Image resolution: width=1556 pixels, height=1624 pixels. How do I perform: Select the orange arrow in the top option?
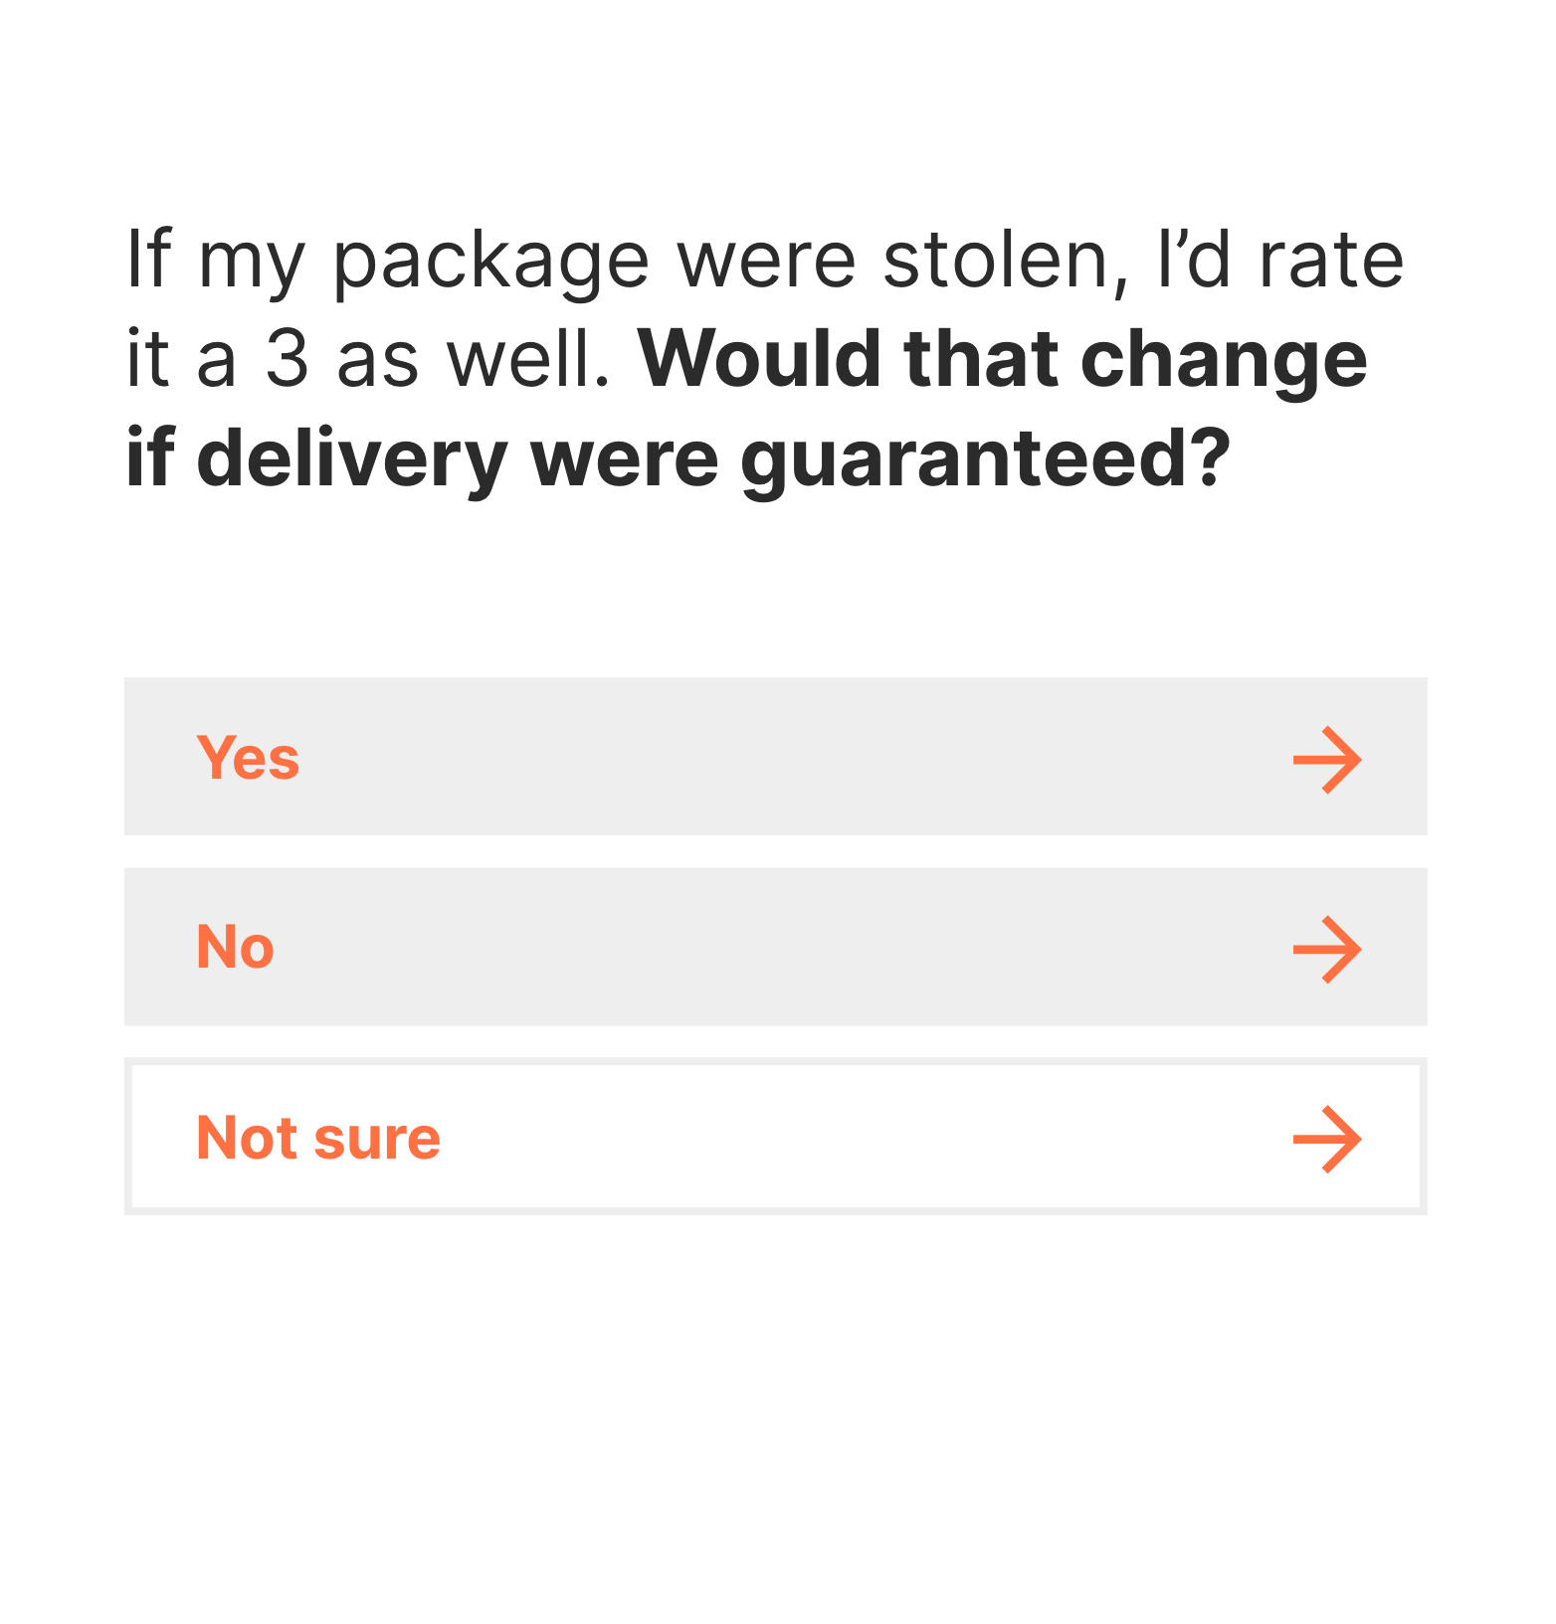coord(1327,758)
